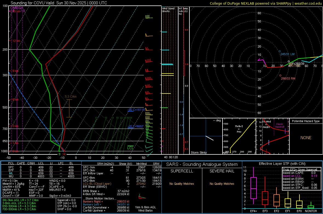323x214 pixels.
Task: Click the 6 km height marker
Action: coord(15,99)
